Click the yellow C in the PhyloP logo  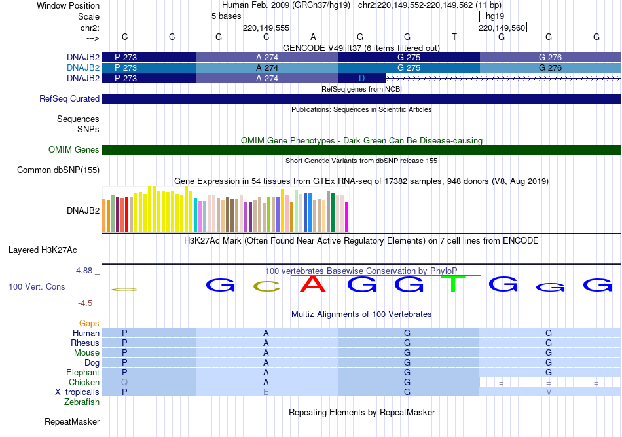tap(266, 286)
